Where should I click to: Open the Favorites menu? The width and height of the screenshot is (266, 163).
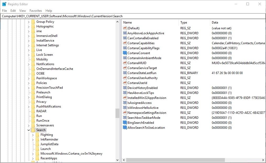[36, 11]
